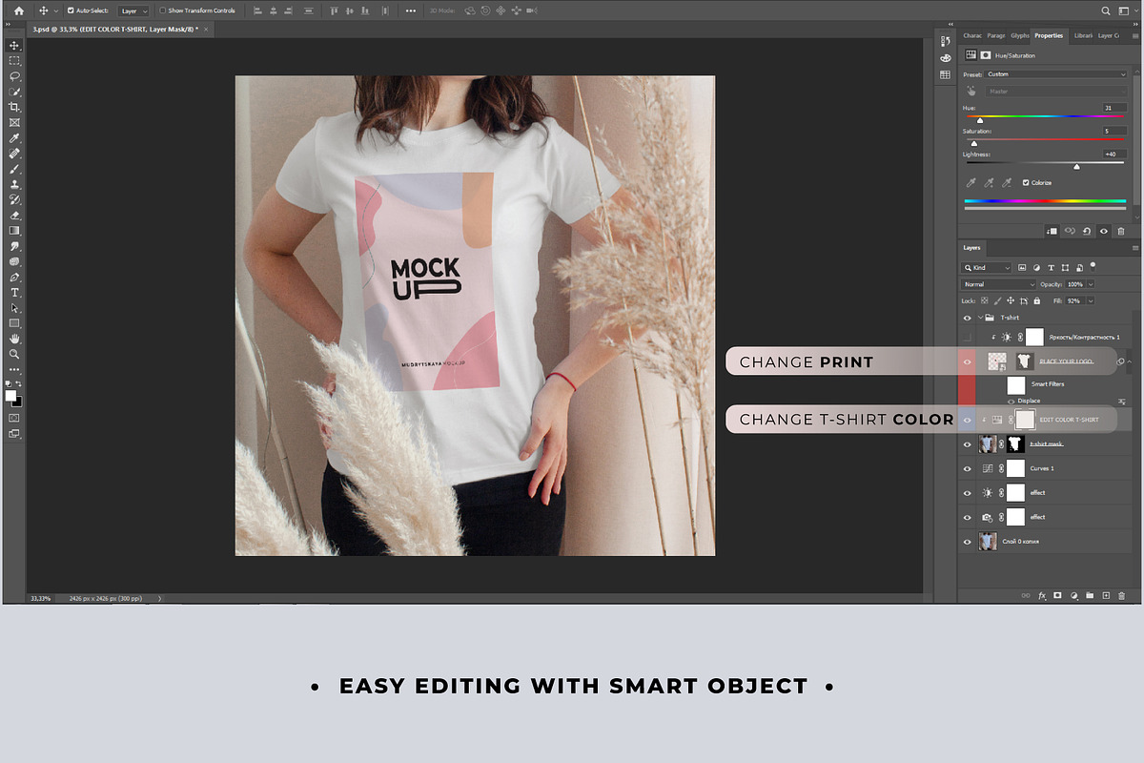Viewport: 1144px width, 763px height.
Task: Switch to the Glyphs tab
Action: pyautogui.click(x=1020, y=35)
